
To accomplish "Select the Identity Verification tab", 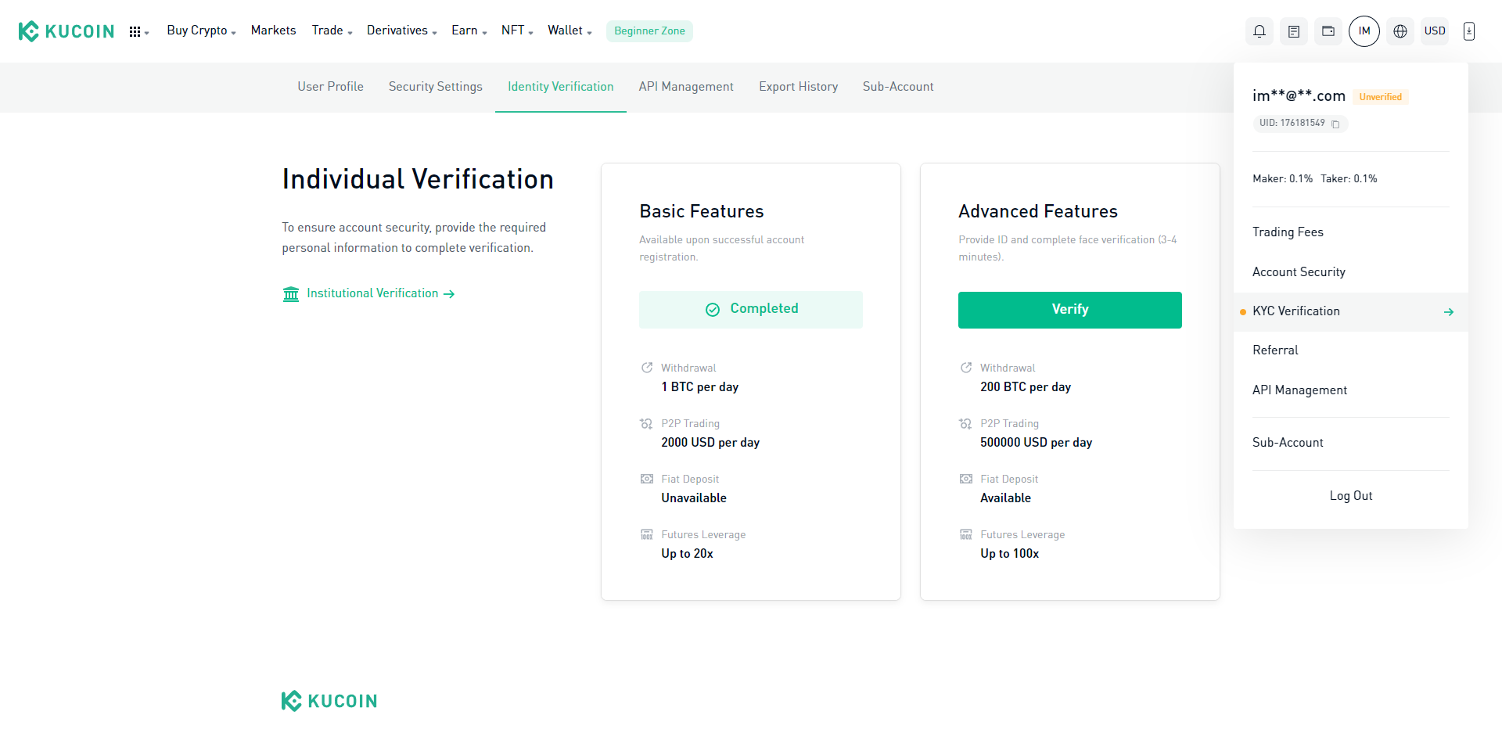I will pyautogui.click(x=561, y=87).
